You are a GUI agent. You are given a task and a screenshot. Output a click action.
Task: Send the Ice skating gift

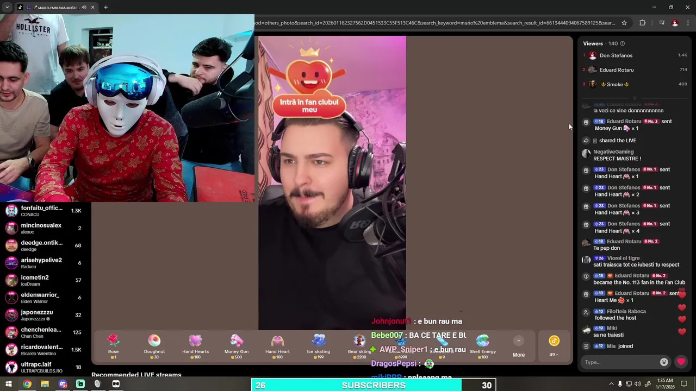pos(319,346)
